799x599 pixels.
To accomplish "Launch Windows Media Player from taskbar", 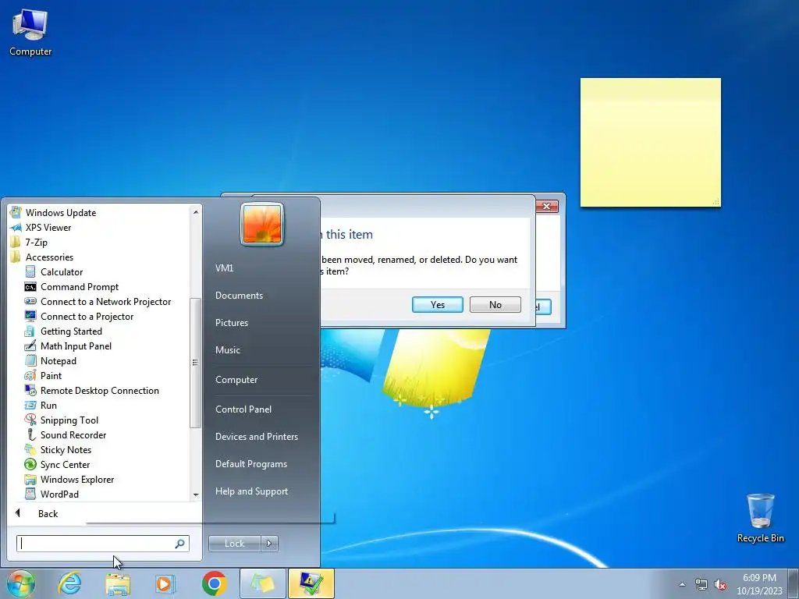I will (x=165, y=583).
